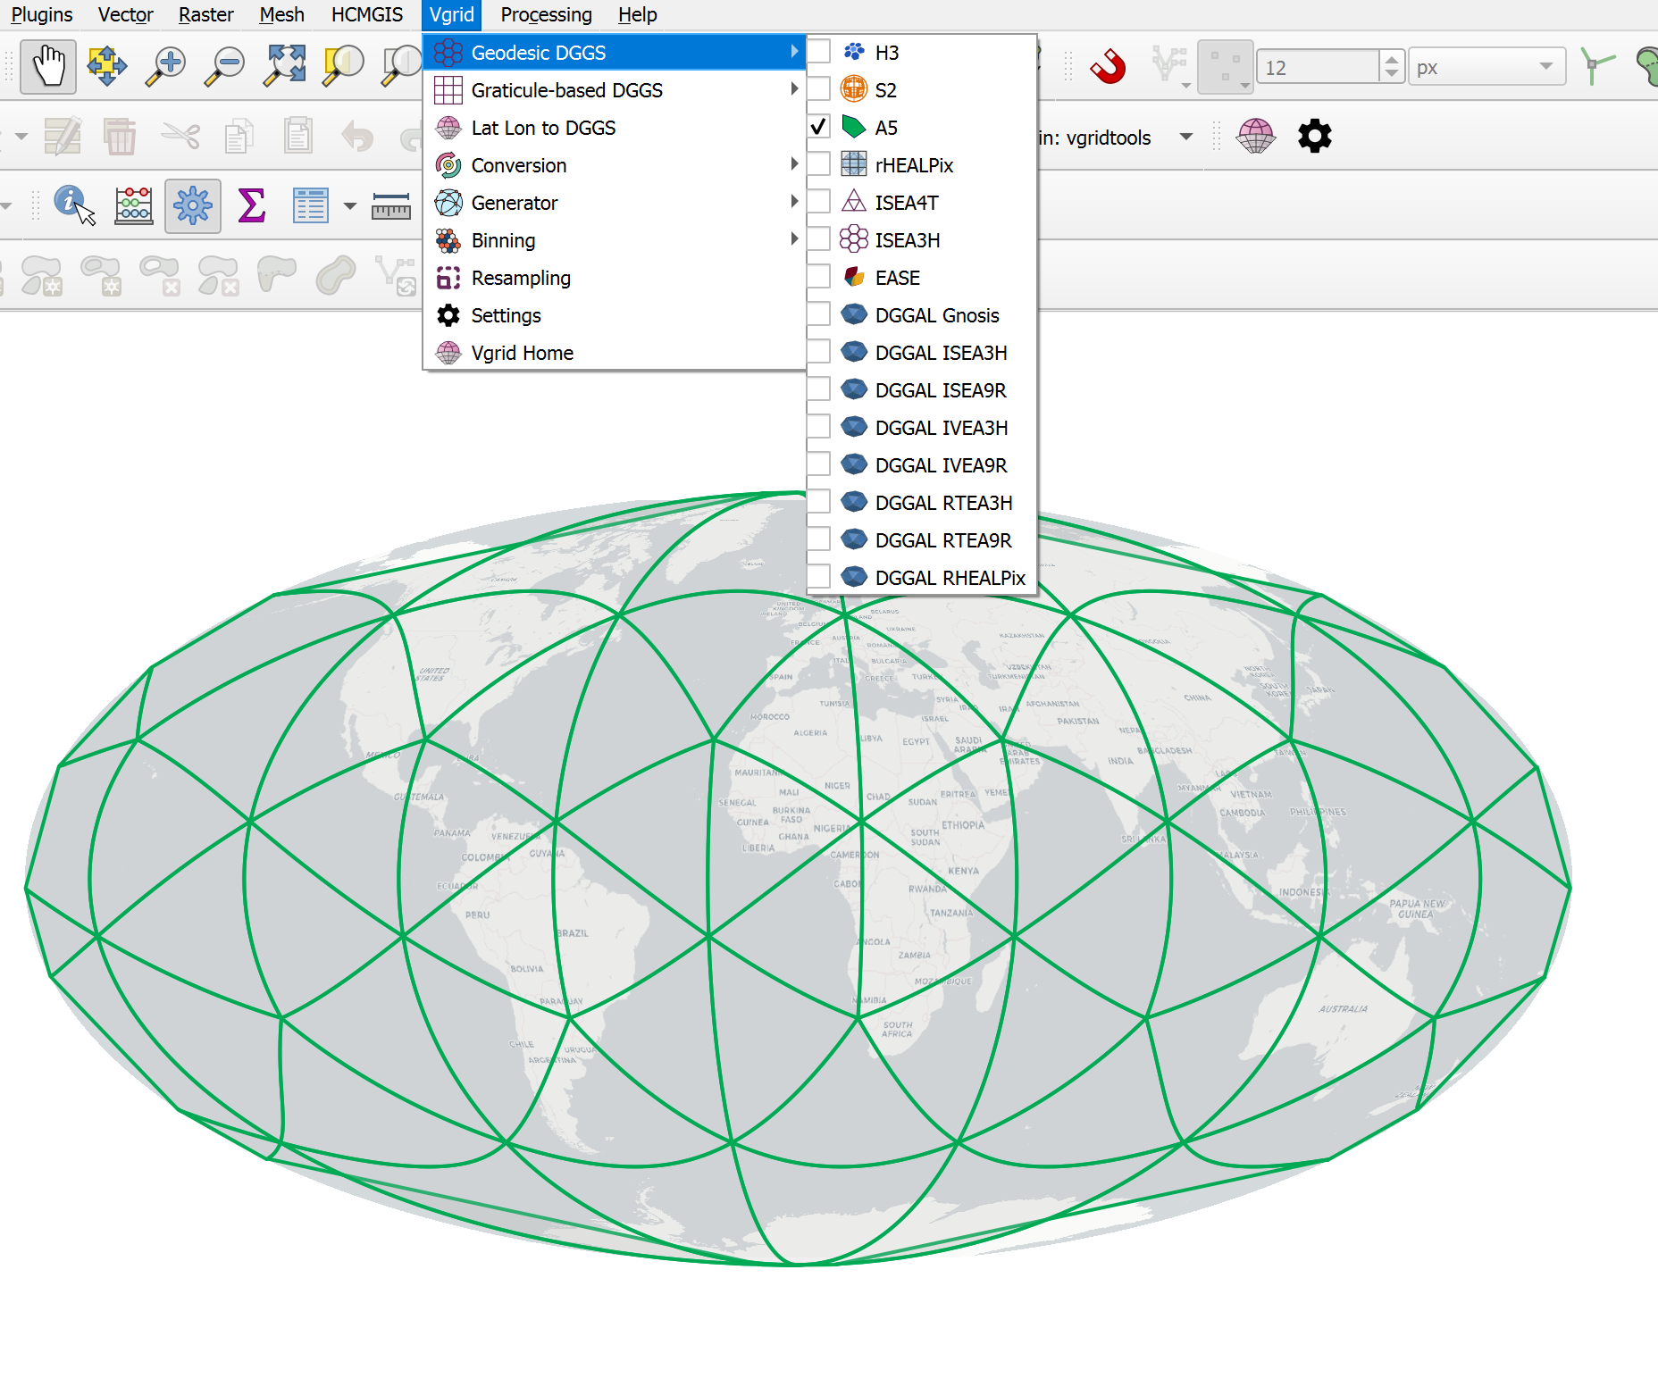Click the Zoom Out magnifier

(x=225, y=66)
